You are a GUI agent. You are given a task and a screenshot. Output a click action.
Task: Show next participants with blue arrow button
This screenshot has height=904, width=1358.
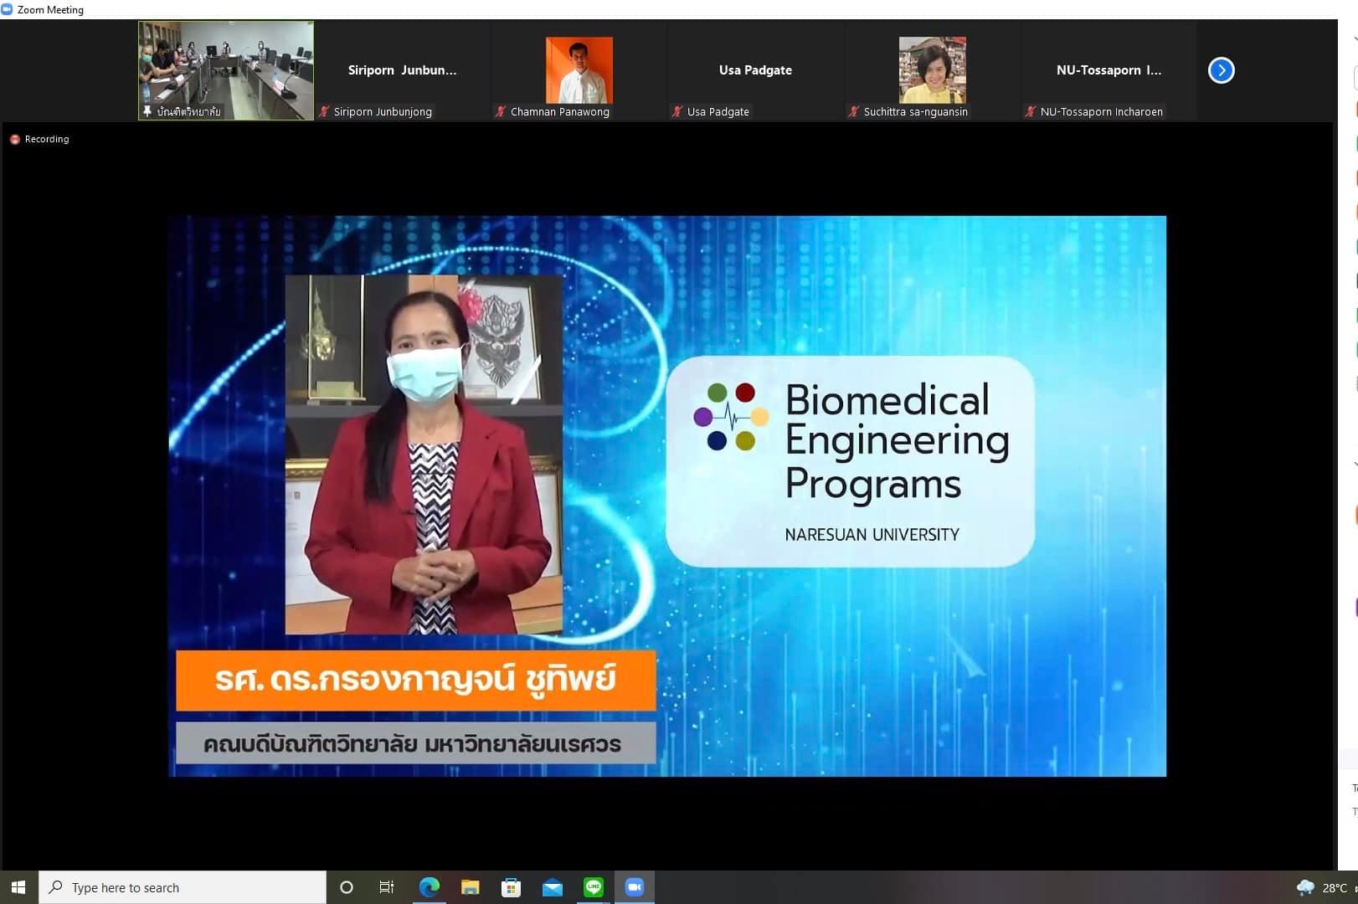1221,70
